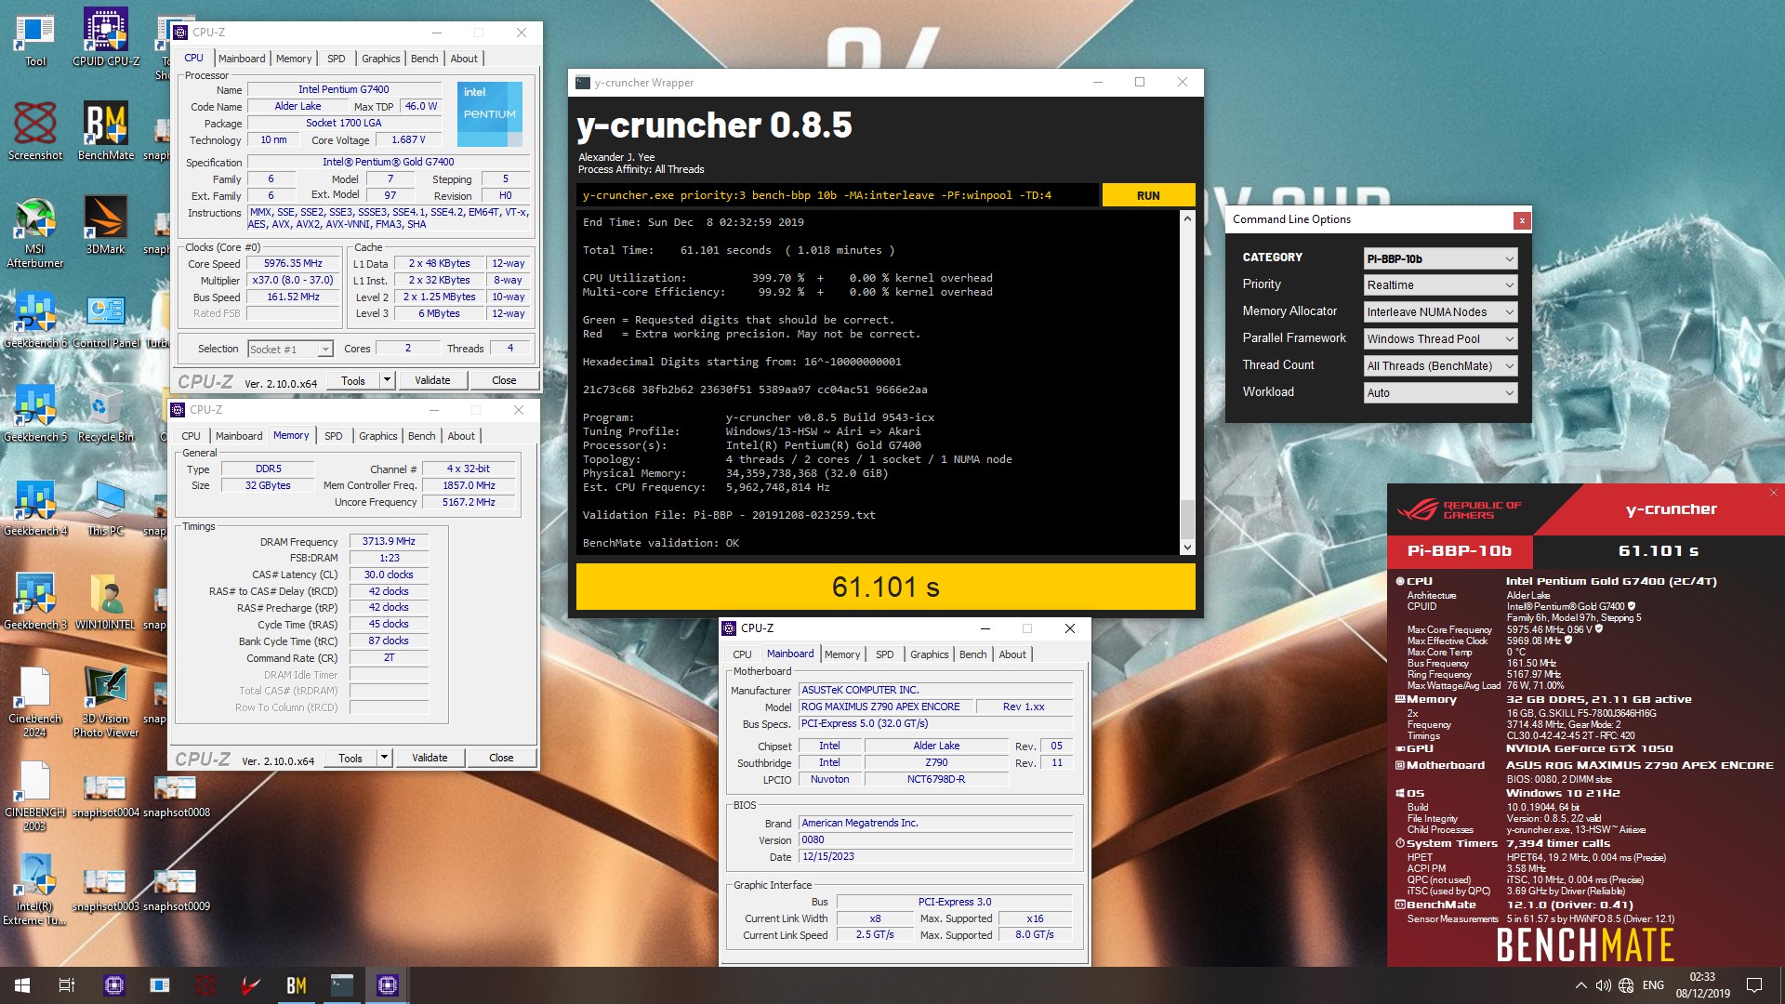Open About tab in Mainboard CPU-Z window
This screenshot has height=1004, width=1785.
tap(1012, 654)
